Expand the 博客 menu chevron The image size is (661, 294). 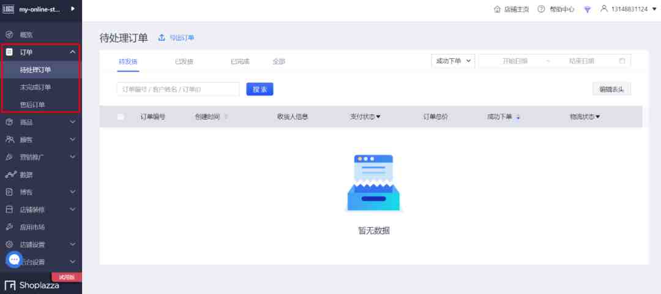click(72, 192)
